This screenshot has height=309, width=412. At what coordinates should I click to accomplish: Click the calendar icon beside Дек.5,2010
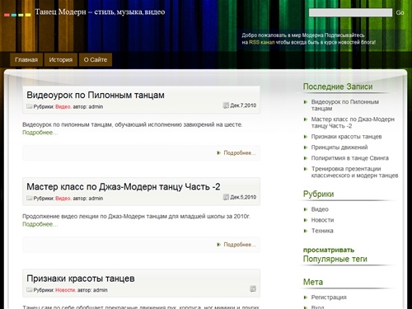226,197
